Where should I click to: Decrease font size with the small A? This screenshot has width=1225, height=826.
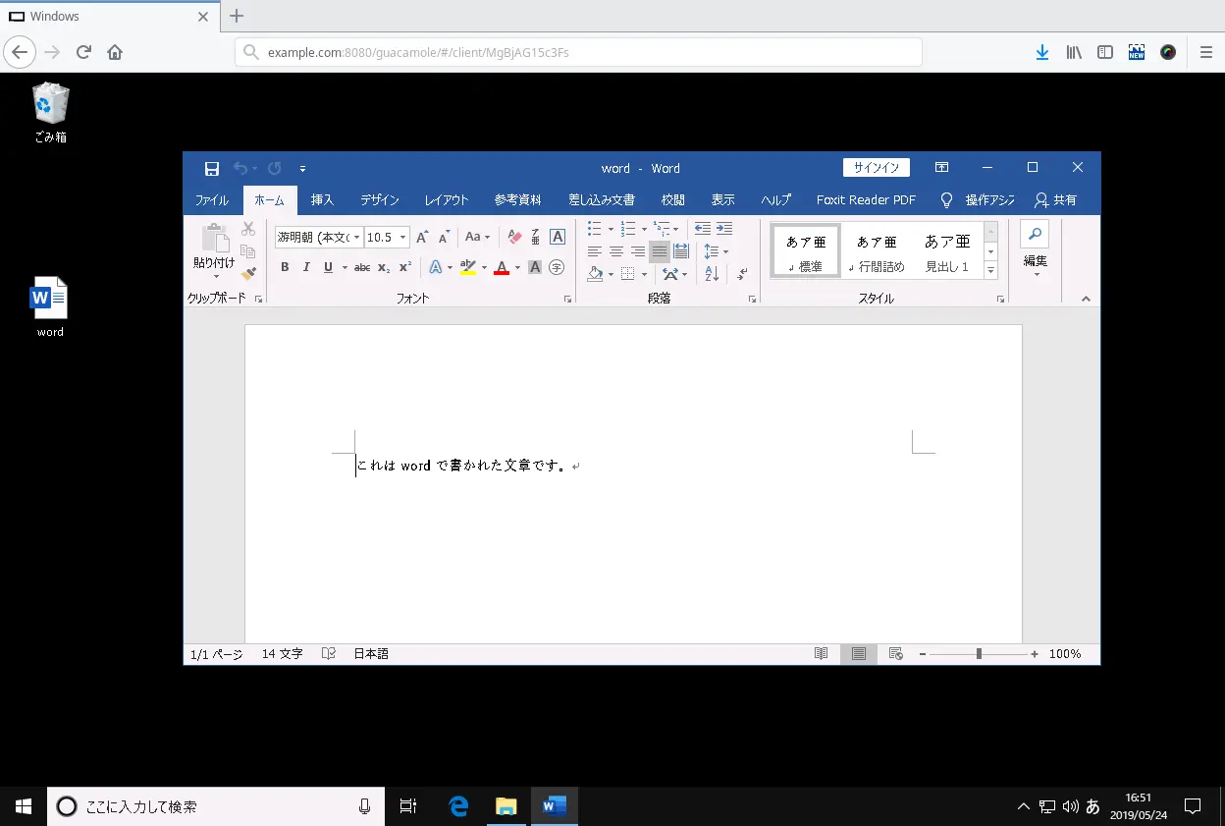click(444, 237)
